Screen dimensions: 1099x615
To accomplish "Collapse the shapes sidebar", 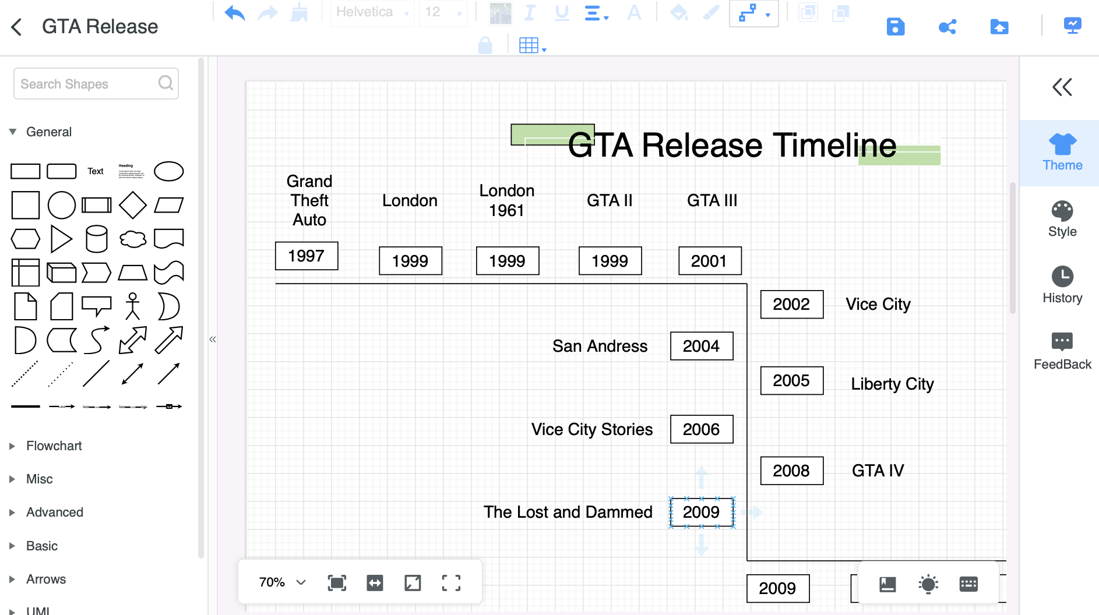I will tap(213, 339).
